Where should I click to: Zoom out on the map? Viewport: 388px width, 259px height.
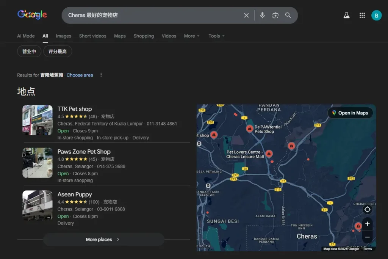point(367,237)
